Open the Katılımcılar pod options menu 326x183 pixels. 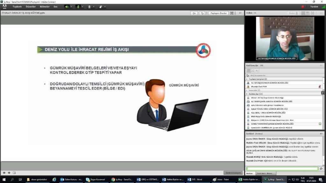pos(321,65)
